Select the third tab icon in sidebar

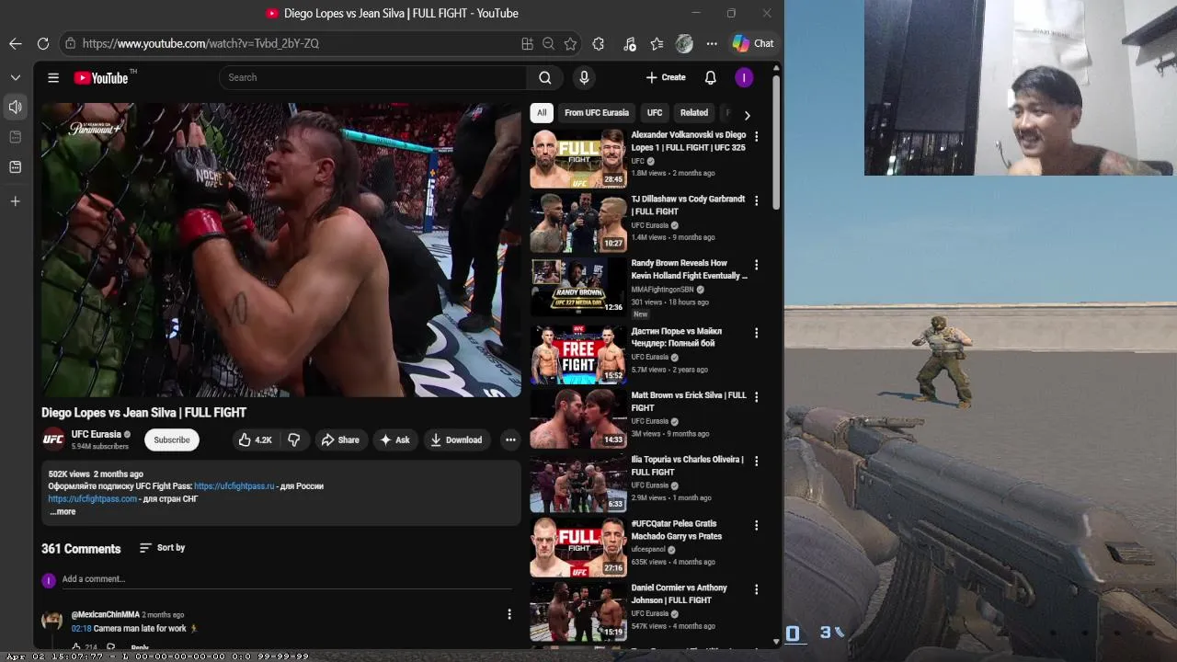pyautogui.click(x=16, y=167)
